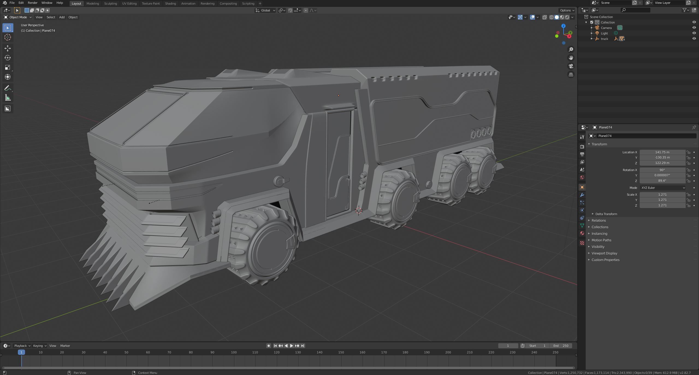Open the Physics properties tab
The height and width of the screenshot is (375, 699).
click(582, 210)
